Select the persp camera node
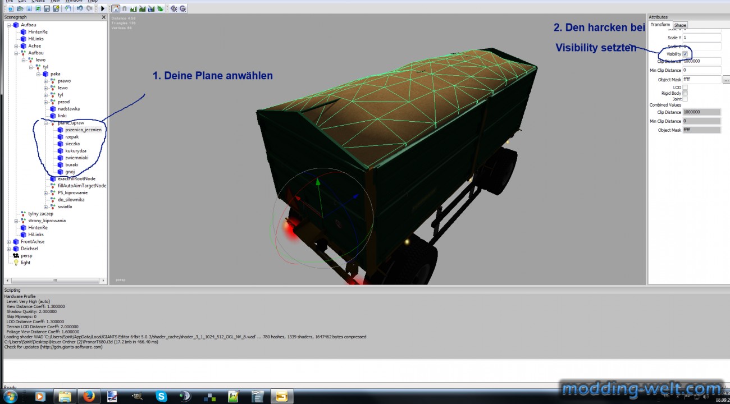 point(26,256)
